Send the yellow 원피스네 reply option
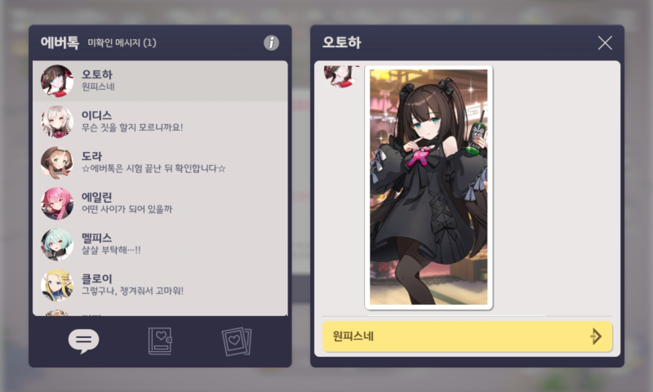Image resolution: width=653 pixels, height=392 pixels. (467, 336)
